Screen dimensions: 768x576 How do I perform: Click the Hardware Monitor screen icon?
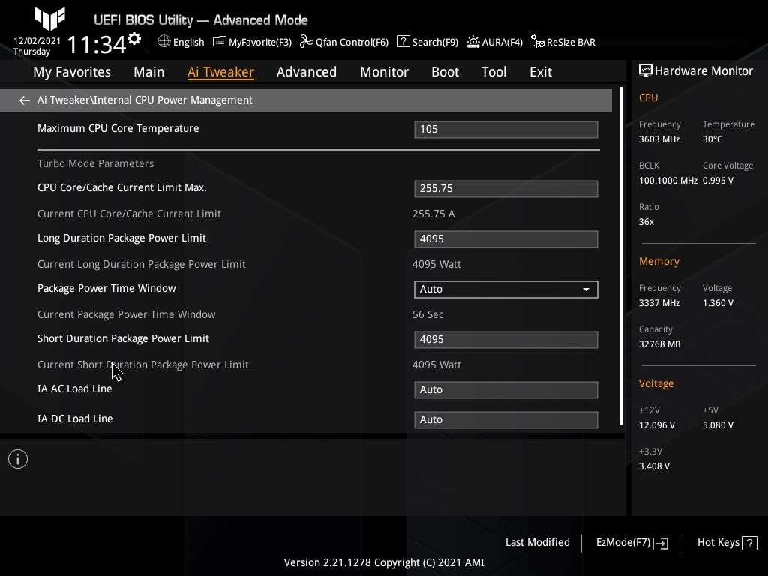[646, 70]
